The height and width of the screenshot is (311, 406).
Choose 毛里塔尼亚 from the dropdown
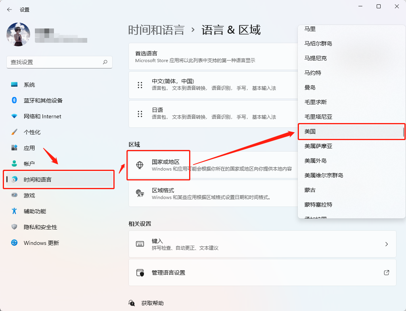[351, 117]
